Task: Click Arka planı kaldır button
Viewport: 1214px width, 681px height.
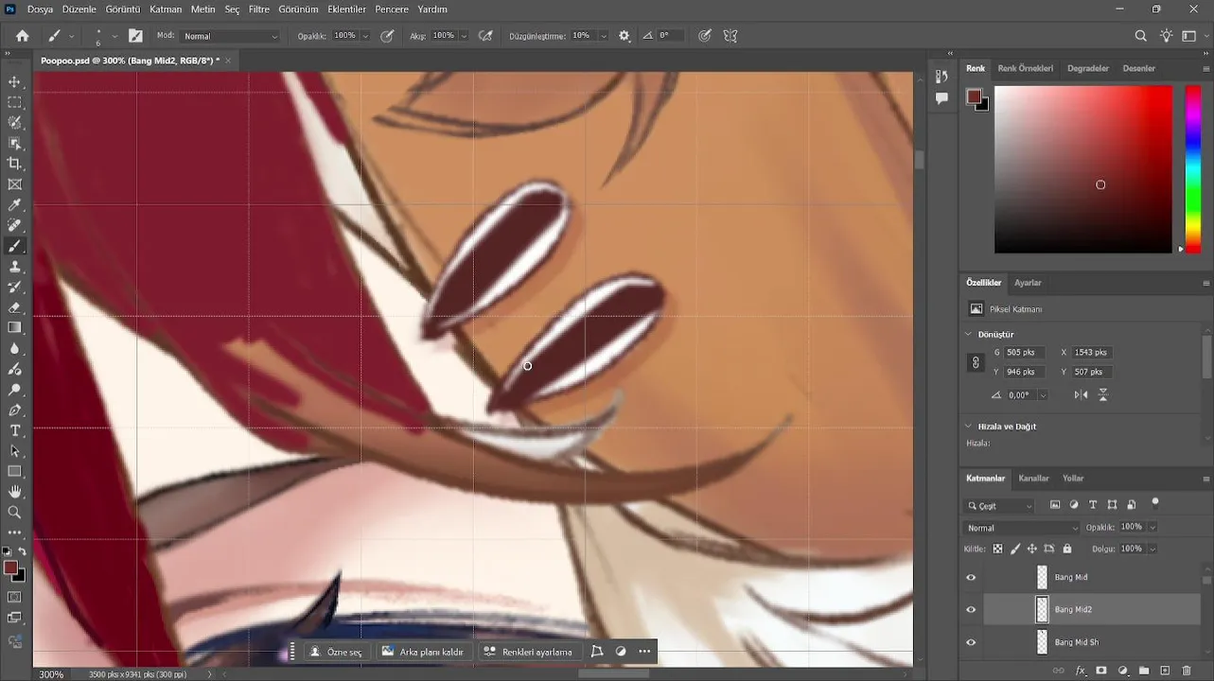Action: 422,652
